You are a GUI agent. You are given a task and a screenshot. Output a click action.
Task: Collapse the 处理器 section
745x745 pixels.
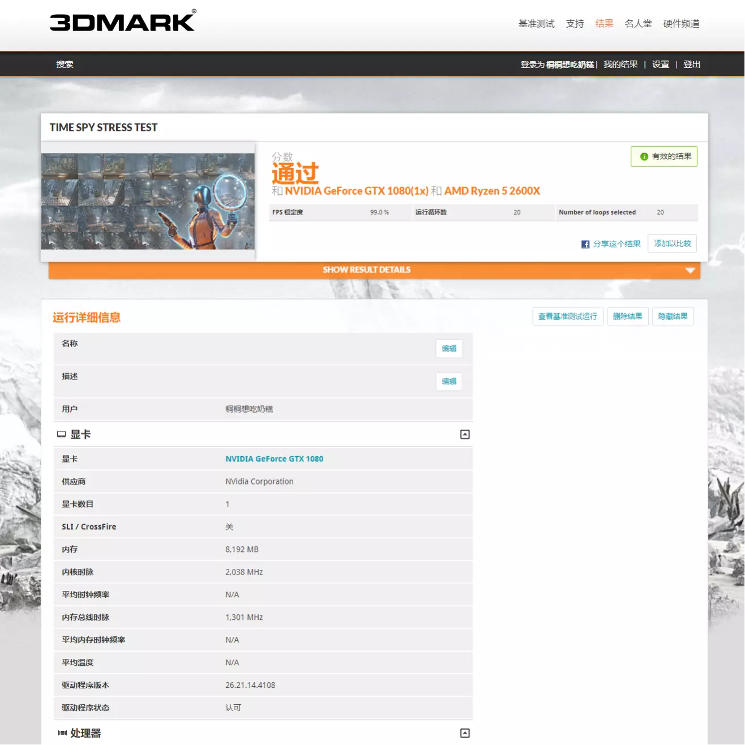[465, 733]
